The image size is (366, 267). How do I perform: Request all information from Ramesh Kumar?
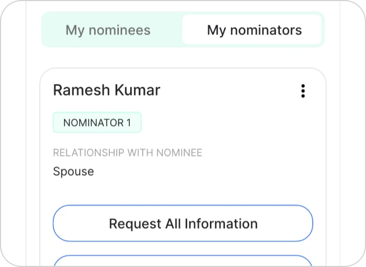[x=183, y=223]
